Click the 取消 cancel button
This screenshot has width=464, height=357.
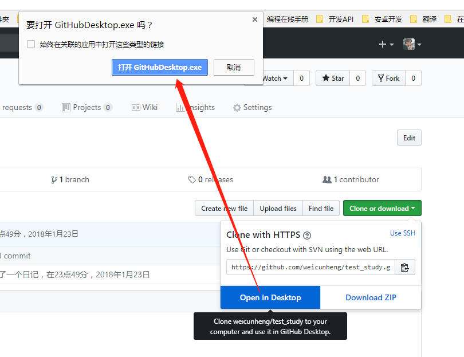[x=234, y=68]
